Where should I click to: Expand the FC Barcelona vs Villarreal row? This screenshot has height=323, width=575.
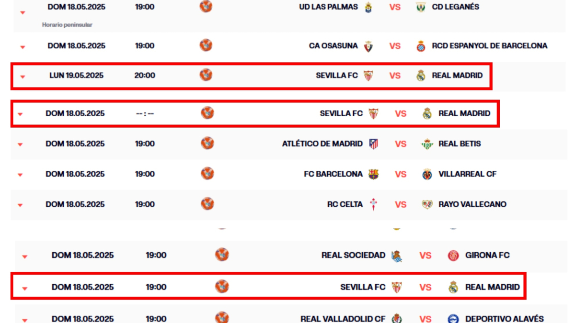coord(20,175)
